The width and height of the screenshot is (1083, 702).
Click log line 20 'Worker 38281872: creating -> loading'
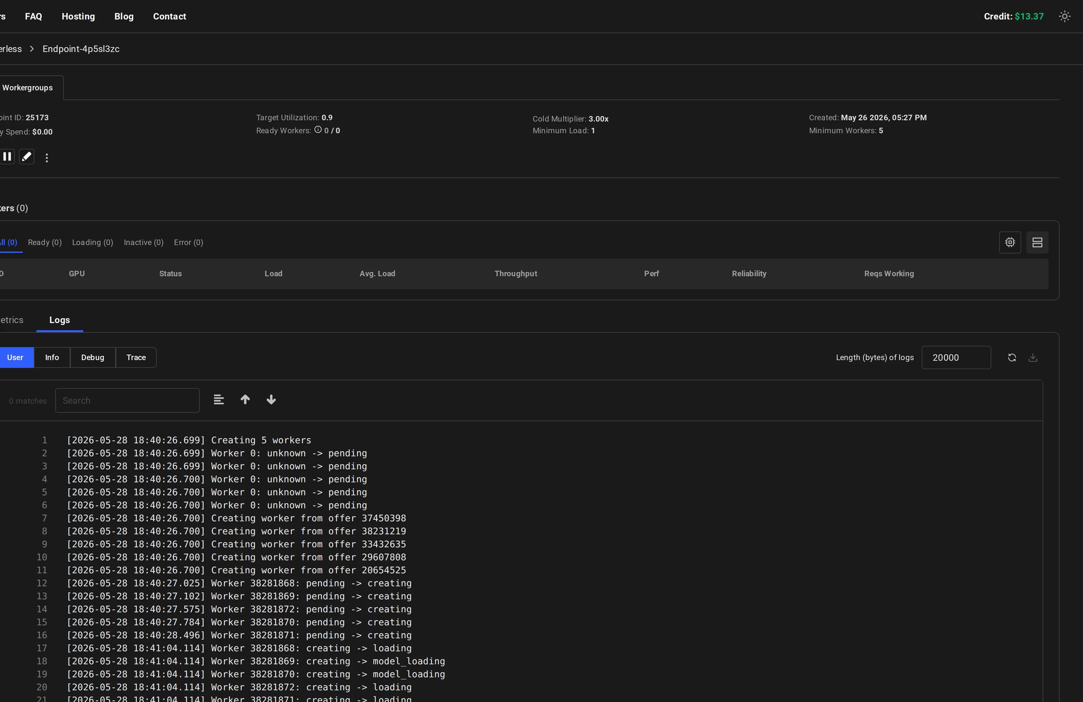point(239,687)
